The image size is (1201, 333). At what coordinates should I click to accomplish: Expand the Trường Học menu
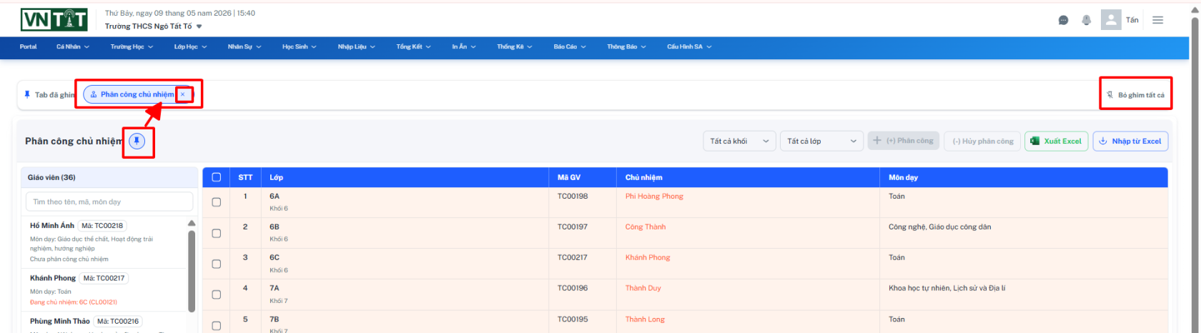(132, 47)
